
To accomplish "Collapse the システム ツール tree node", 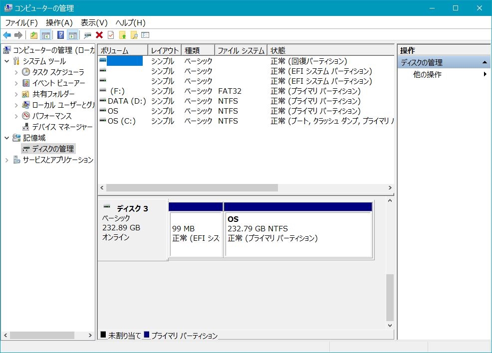I will coord(7,61).
